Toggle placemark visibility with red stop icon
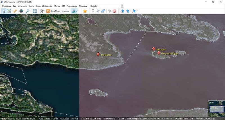 tap(114, 11)
